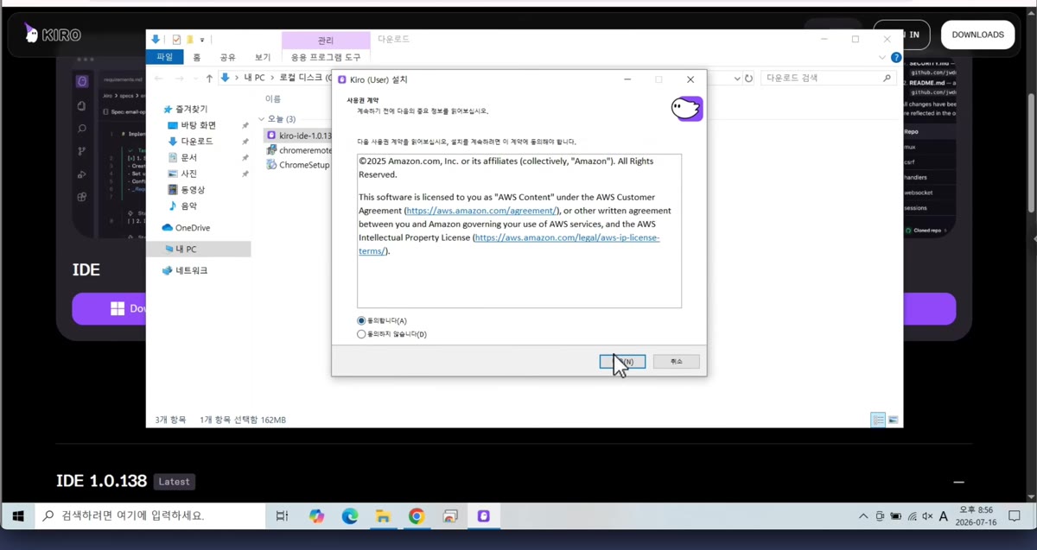1037x550 pixels.
Task: Open the 응용 프로그램 도구 ribbon tab
Action: pyautogui.click(x=326, y=57)
